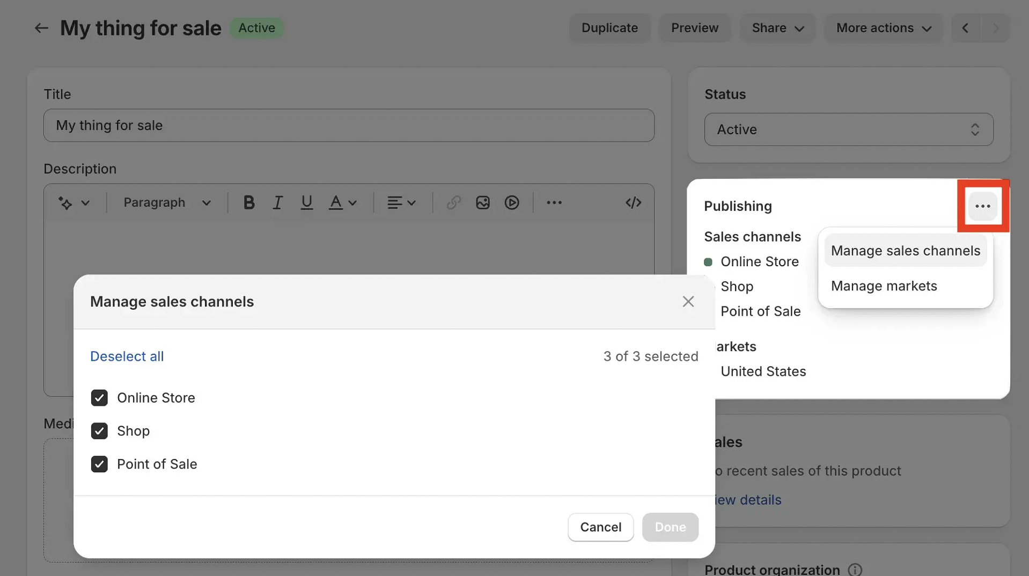This screenshot has width=1029, height=576.
Task: Open the Status Active select box
Action: pos(848,129)
